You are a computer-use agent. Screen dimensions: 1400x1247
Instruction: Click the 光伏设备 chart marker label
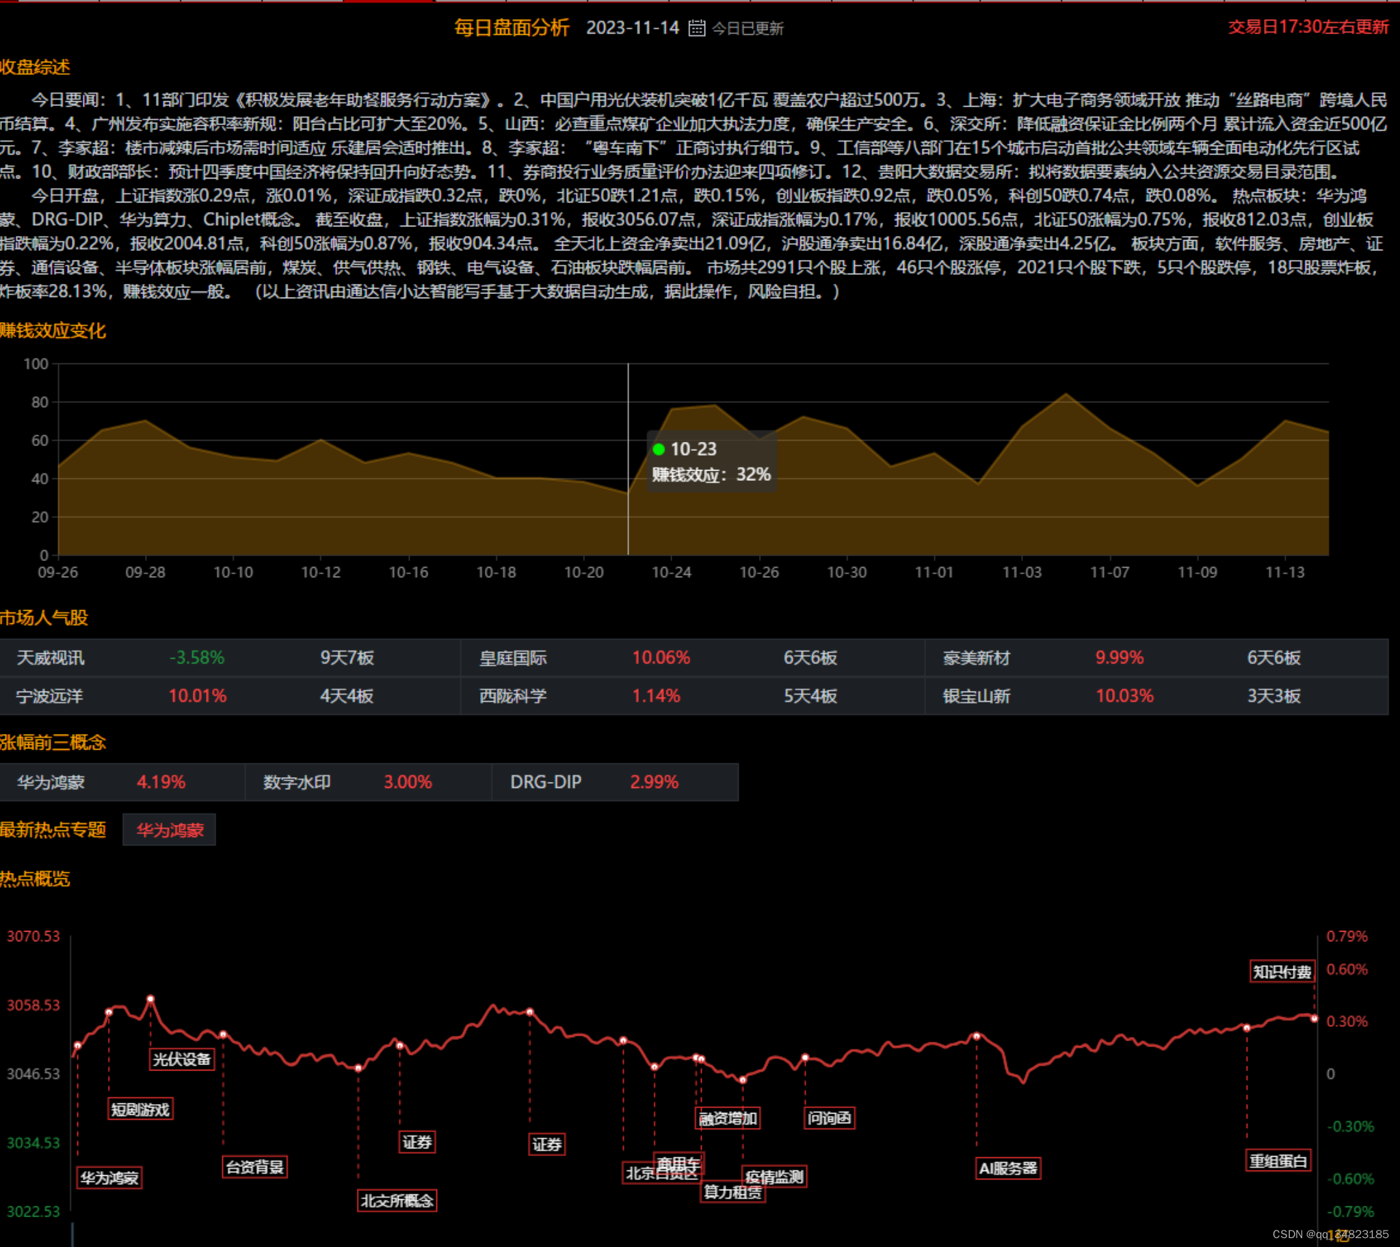[181, 1059]
